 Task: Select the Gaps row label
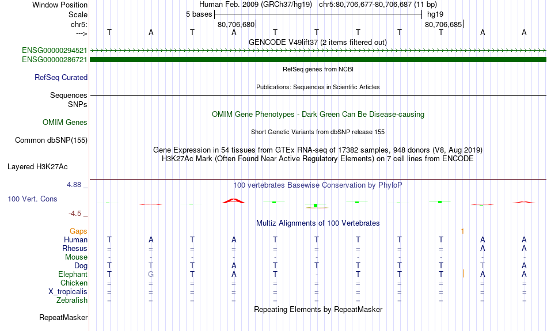[78, 231]
